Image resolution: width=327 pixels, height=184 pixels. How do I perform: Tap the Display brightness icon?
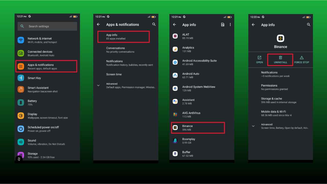click(x=21, y=116)
